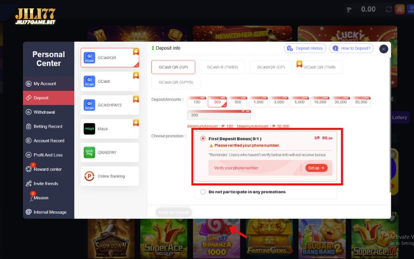Select Deposit in Personal Center
This screenshot has width=414, height=259.
pyautogui.click(x=49, y=98)
